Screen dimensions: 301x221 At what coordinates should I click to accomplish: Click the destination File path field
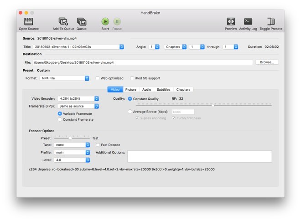pyautogui.click(x=143, y=62)
